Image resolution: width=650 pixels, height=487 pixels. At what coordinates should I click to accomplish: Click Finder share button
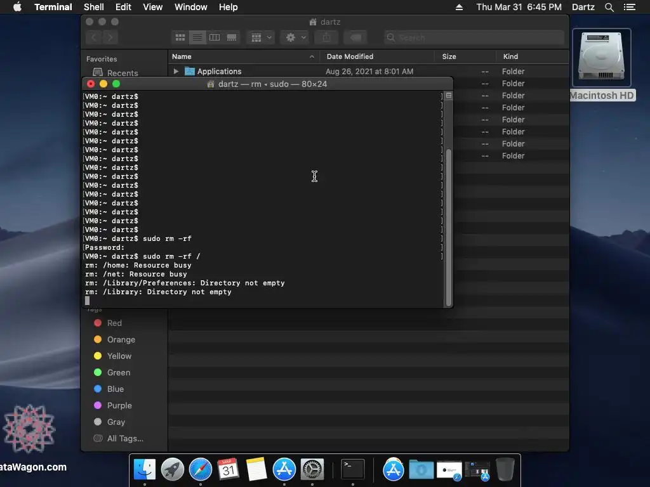click(327, 37)
